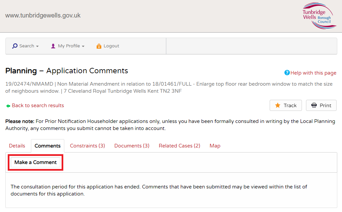Click the printer icon on the Print button
This screenshot has height=212, width=342.
click(314, 105)
